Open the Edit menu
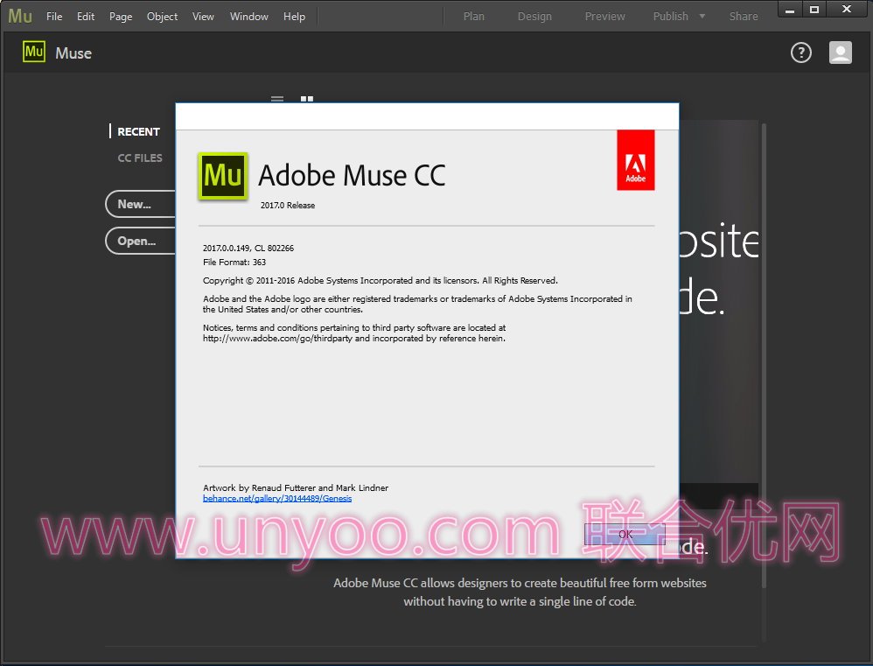This screenshot has width=873, height=666. [85, 16]
